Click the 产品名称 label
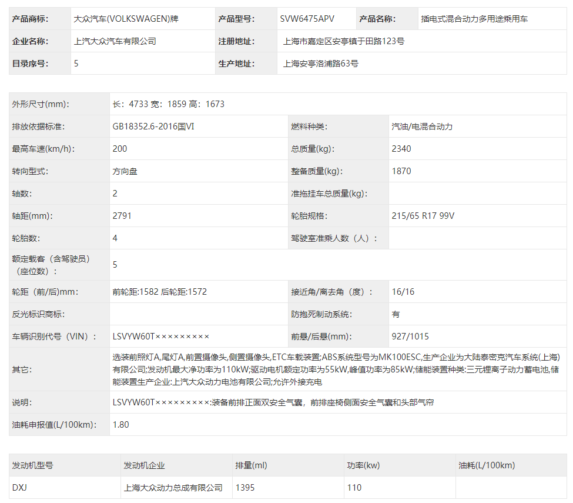573x503 pixels. click(377, 19)
